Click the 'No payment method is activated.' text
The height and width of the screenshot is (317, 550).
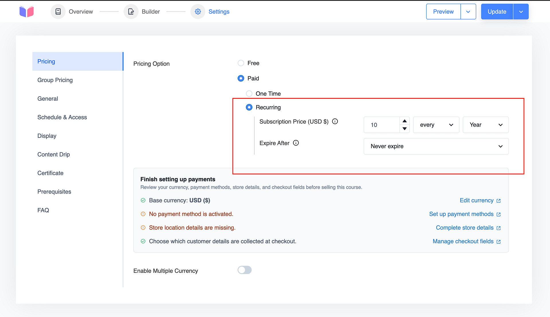(191, 214)
